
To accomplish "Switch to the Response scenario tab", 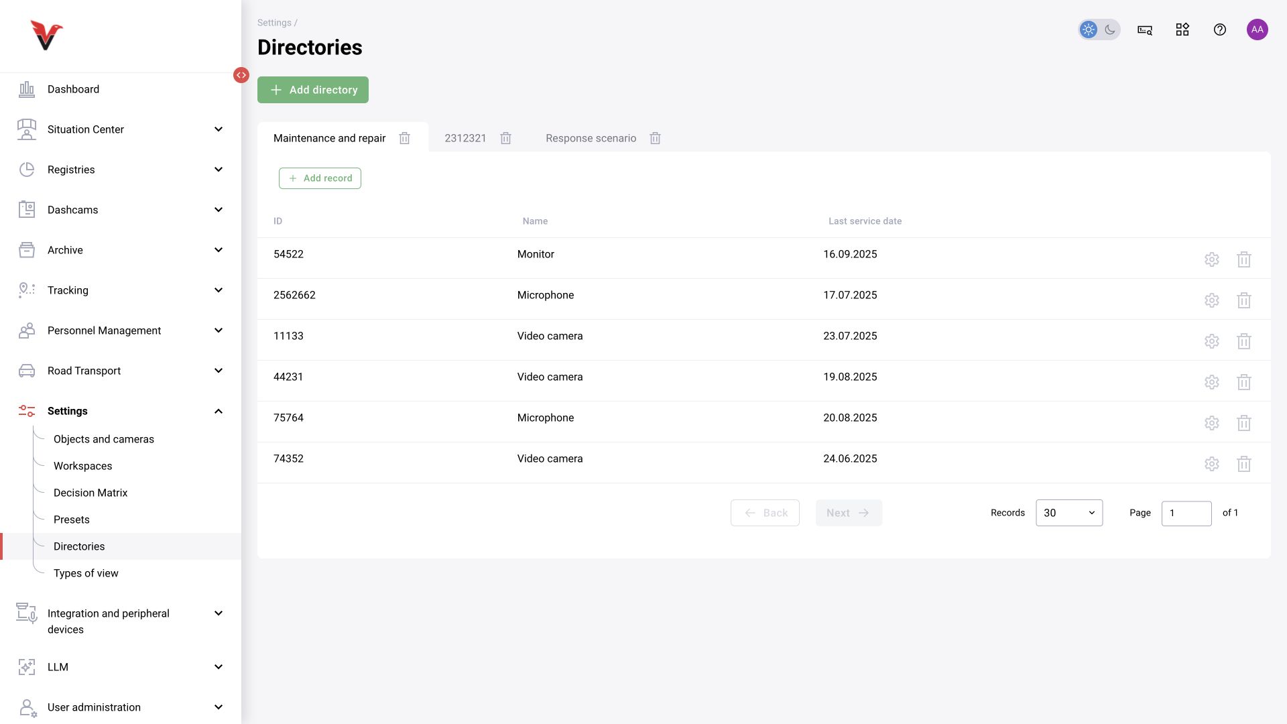I will click(591, 138).
